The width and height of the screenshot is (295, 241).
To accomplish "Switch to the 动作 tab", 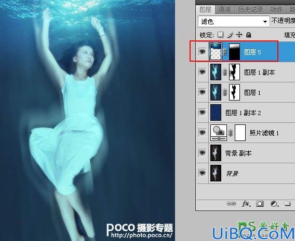I will [276, 9].
